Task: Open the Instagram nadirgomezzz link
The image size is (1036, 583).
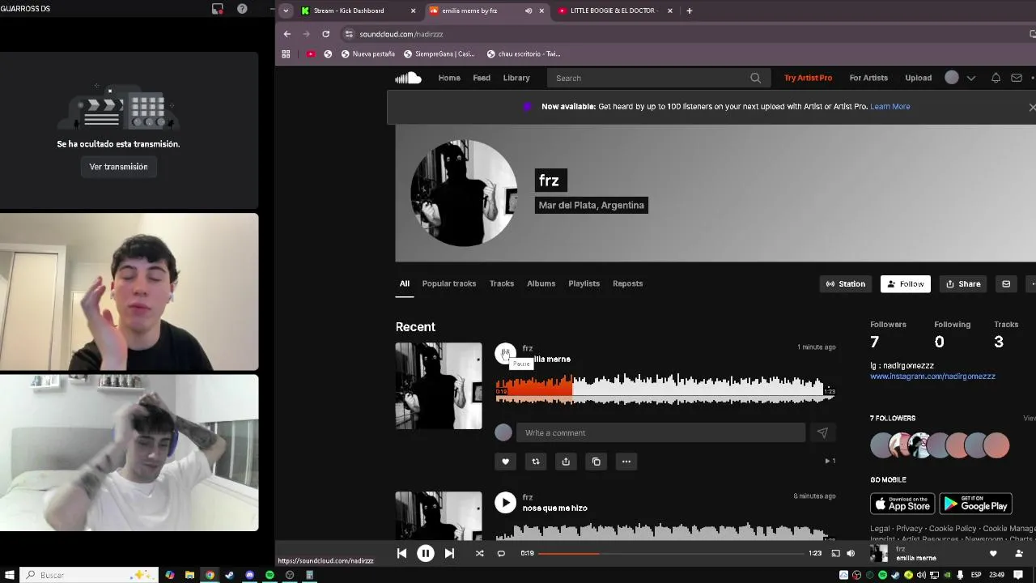Action: tap(932, 377)
